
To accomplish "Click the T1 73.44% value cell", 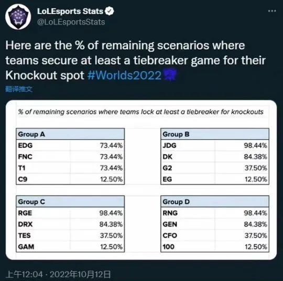I will [97, 168].
